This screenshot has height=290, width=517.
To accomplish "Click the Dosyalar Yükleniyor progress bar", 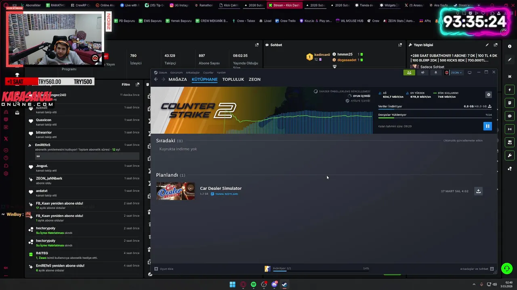I will click(435, 118).
